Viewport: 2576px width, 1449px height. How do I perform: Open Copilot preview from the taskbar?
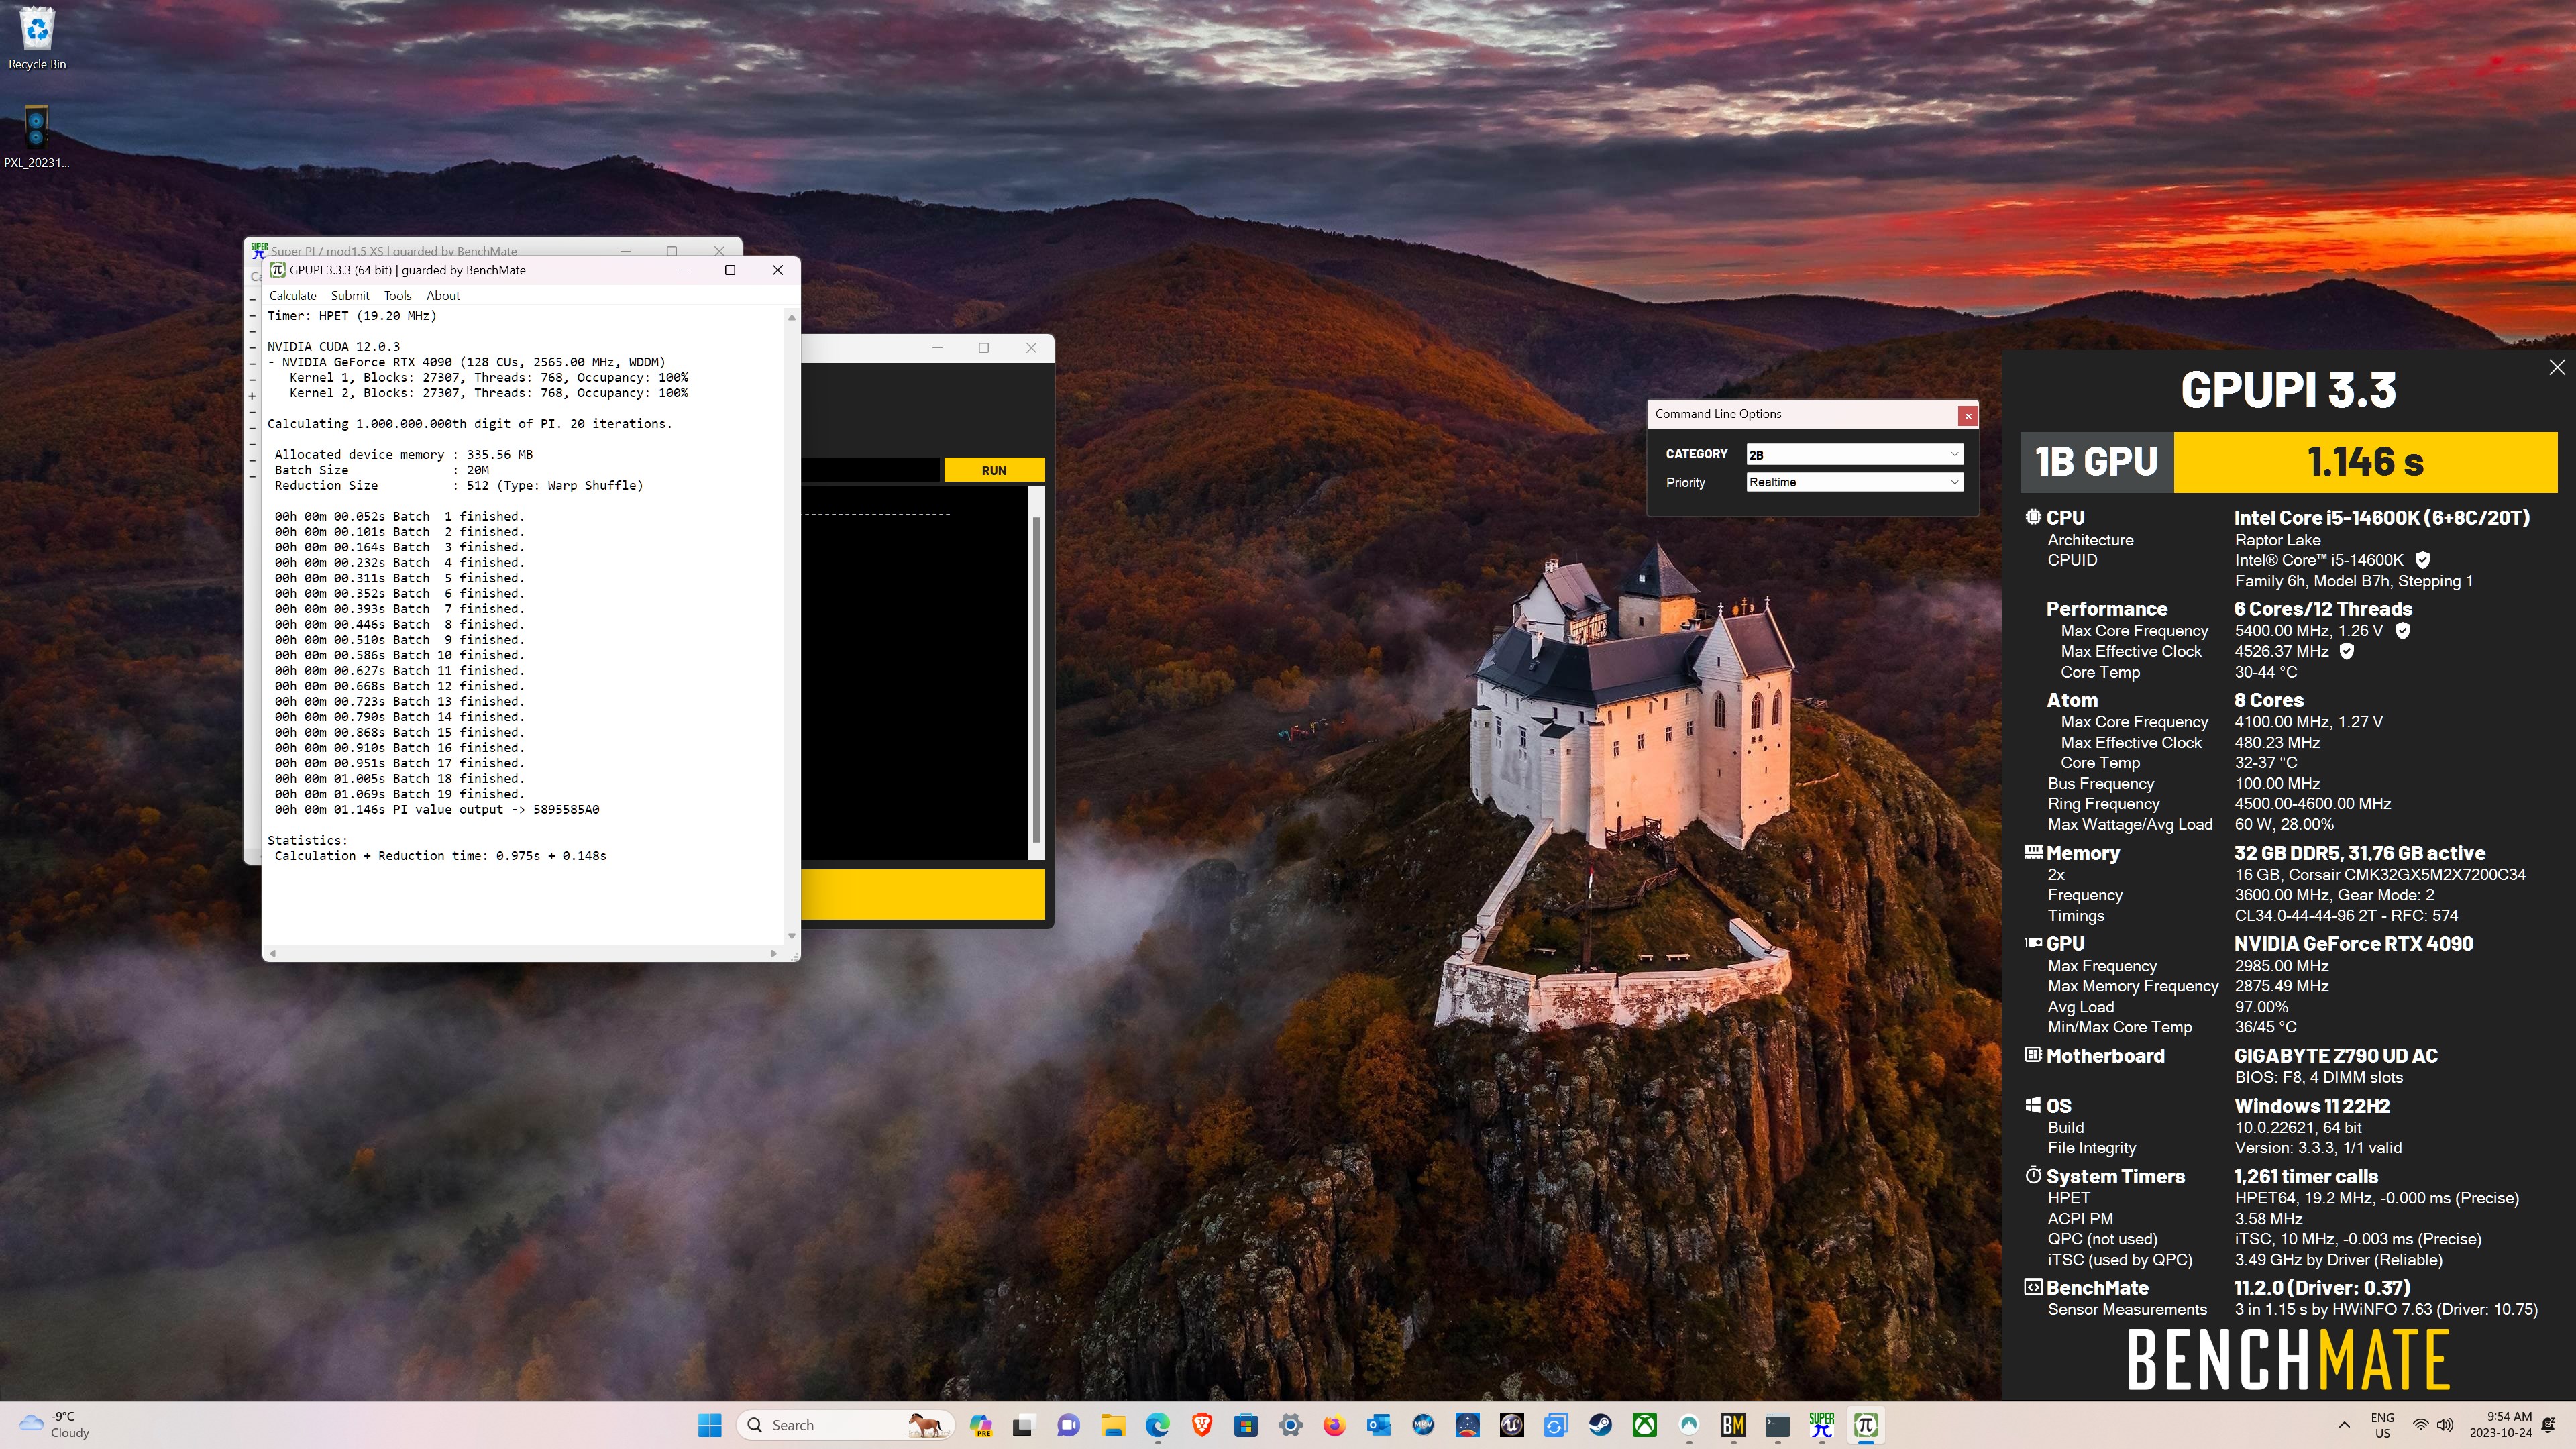(x=981, y=1425)
